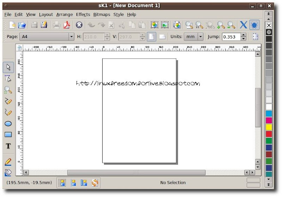The image size is (282, 197).
Task: Click canvas vertical scrollbar up arrow
Action: coord(258,54)
